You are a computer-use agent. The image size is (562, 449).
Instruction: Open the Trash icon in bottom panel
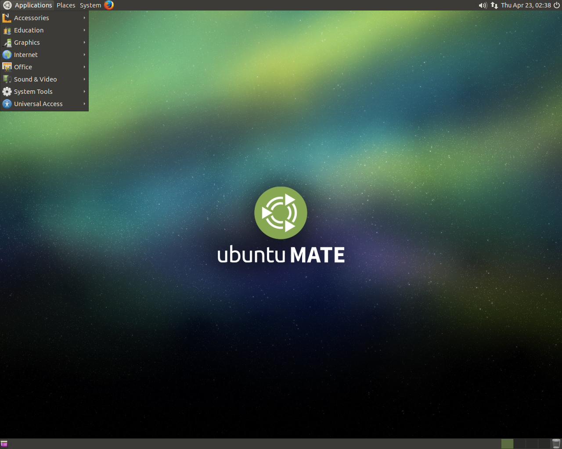click(x=556, y=444)
